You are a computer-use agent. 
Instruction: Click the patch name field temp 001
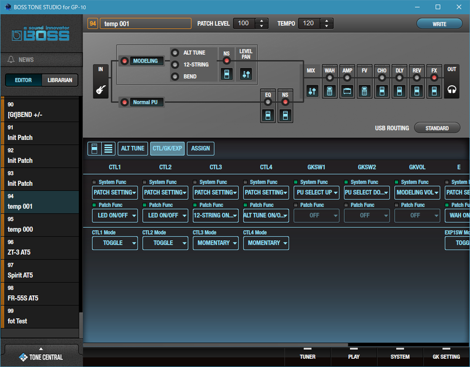coord(146,24)
